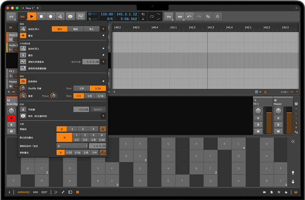Screen dimensions: 305x200
Task: Click the 启用律动 groove icon
Action: 23,82
